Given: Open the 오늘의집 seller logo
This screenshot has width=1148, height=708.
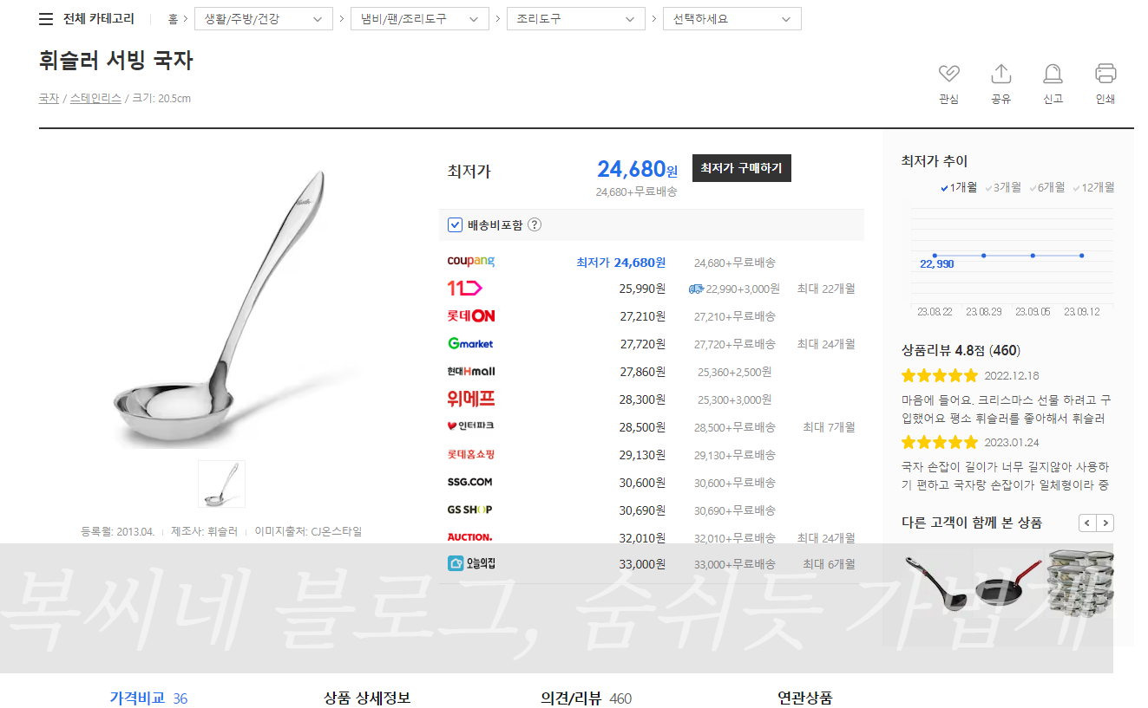Looking at the screenshot, I should click(x=471, y=564).
